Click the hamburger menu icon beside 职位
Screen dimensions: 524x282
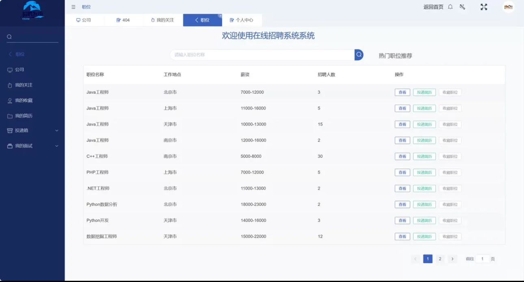(x=73, y=7)
